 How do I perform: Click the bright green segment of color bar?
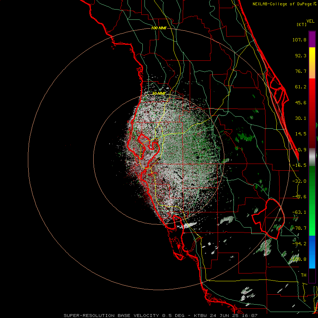tap(312, 201)
